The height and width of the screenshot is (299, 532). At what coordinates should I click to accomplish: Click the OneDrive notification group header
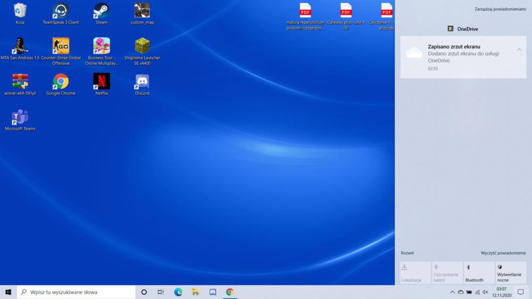coord(463,29)
